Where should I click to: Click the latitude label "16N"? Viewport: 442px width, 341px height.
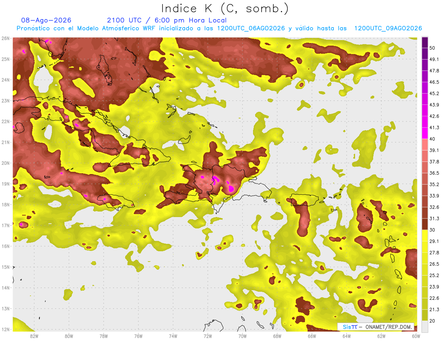pos(5,246)
